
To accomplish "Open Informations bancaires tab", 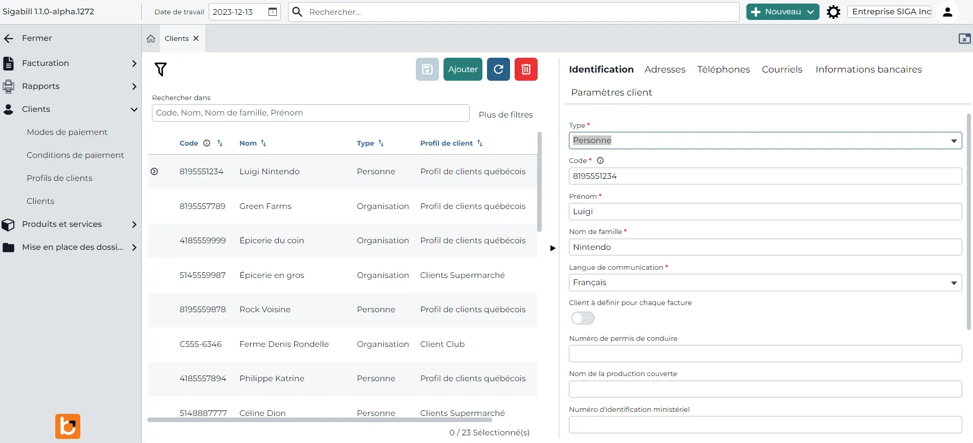I will click(x=868, y=69).
